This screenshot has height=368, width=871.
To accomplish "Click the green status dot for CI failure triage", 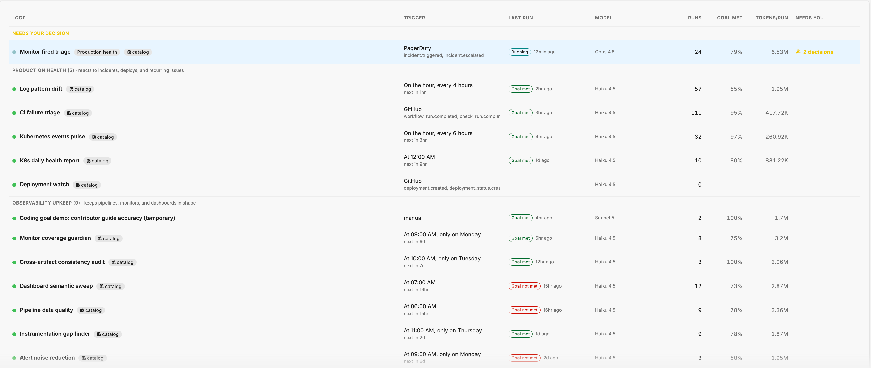I will [14, 113].
